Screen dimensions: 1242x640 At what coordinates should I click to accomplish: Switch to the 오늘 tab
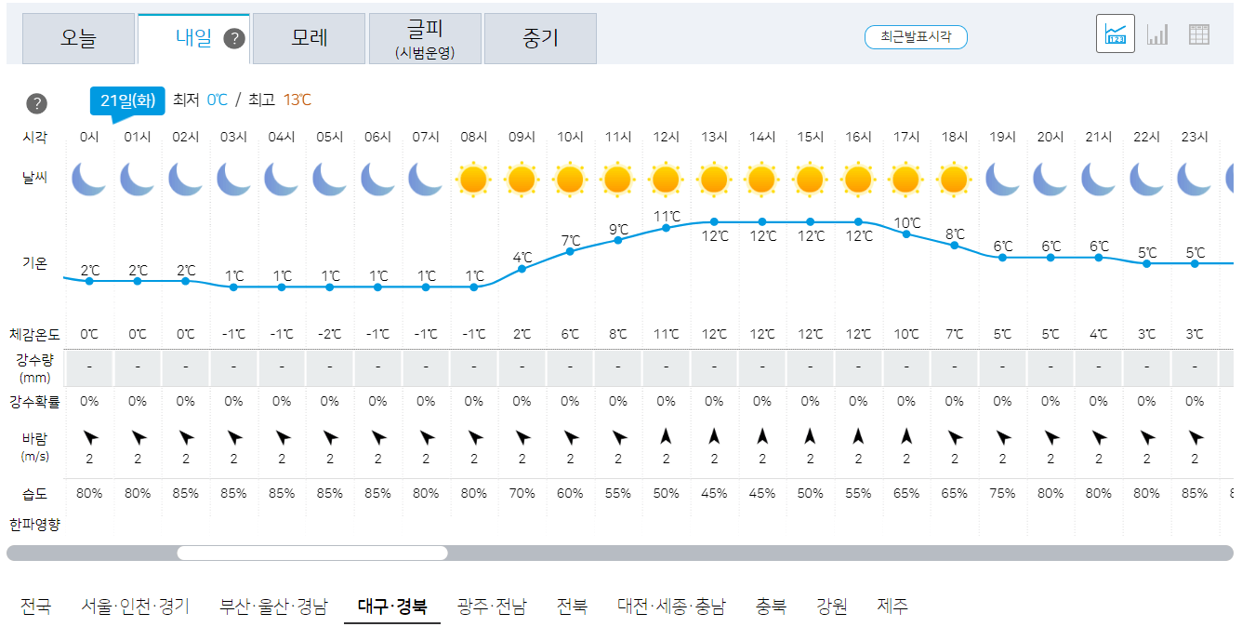[79, 37]
